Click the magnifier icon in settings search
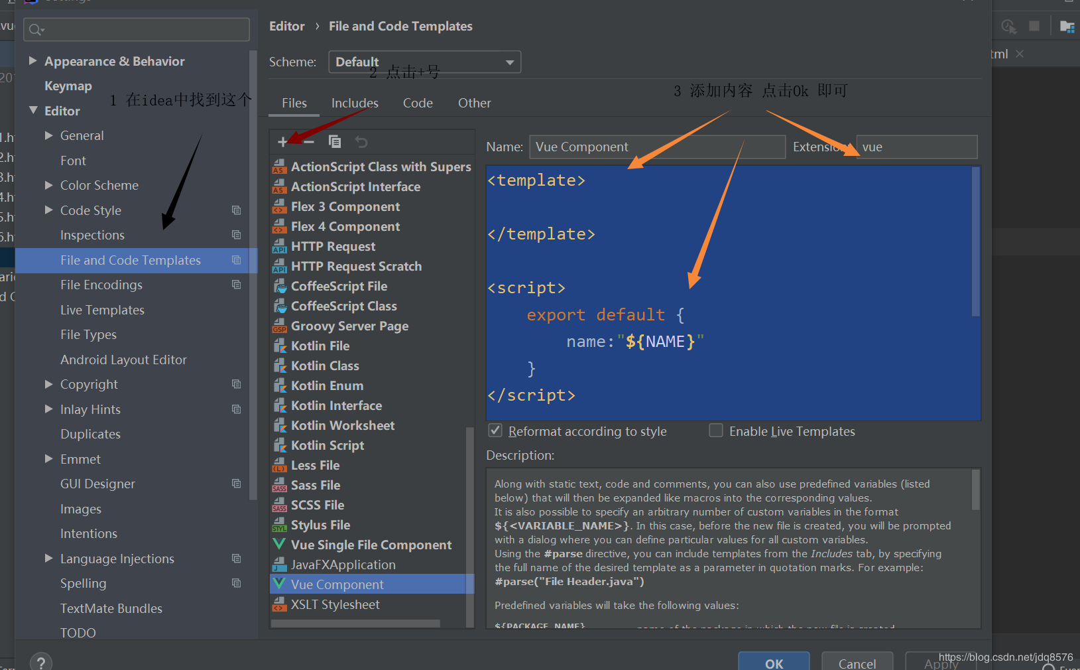This screenshot has width=1080, height=670. (x=36, y=30)
